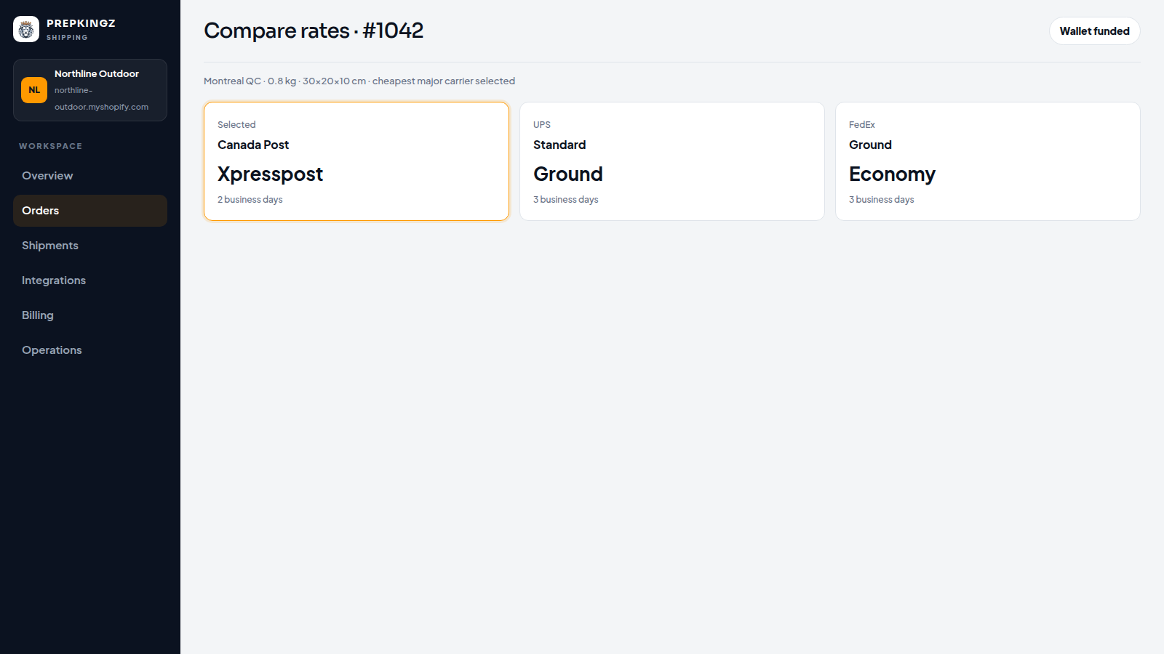Click the UPS 3 business days estimate

pos(566,200)
